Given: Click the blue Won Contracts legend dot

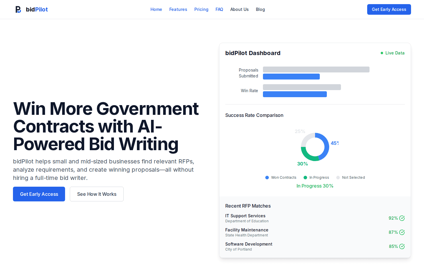Looking at the screenshot, I should tap(267, 178).
